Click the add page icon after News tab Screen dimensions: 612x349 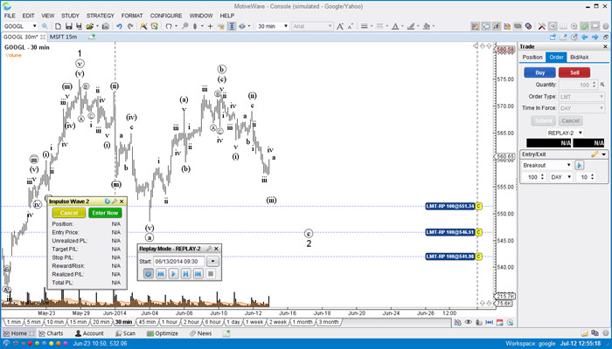click(226, 333)
